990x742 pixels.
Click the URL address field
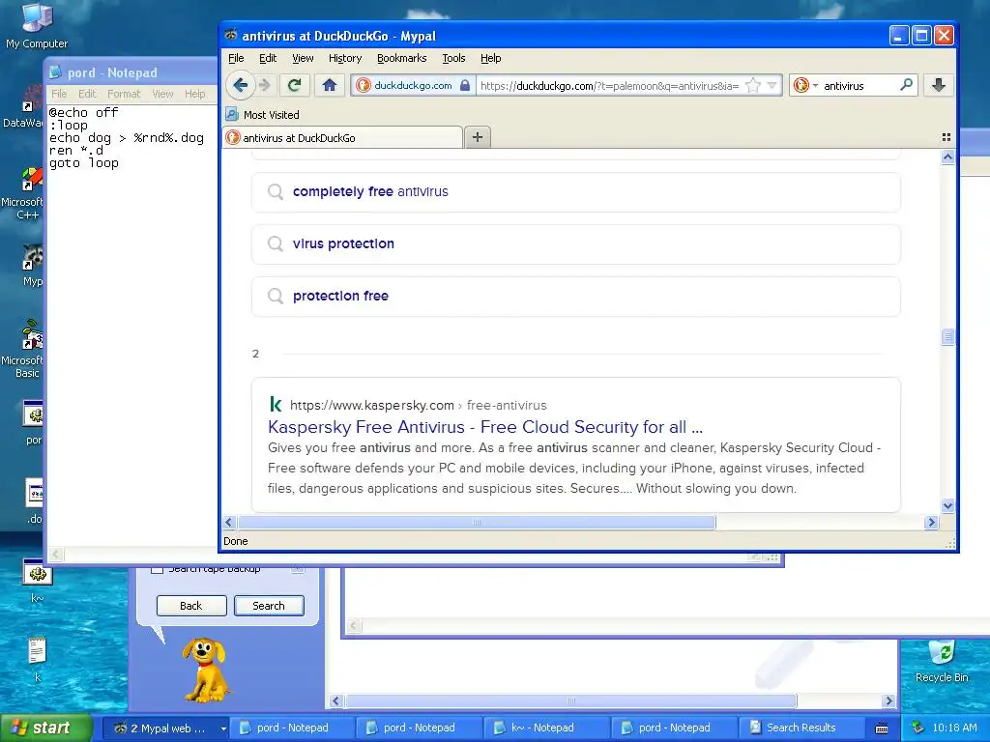[609, 85]
